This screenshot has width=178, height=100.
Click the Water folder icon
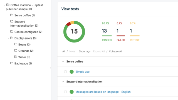[x=16, y=57]
